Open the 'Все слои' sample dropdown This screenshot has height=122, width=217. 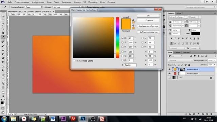pos(67,7)
